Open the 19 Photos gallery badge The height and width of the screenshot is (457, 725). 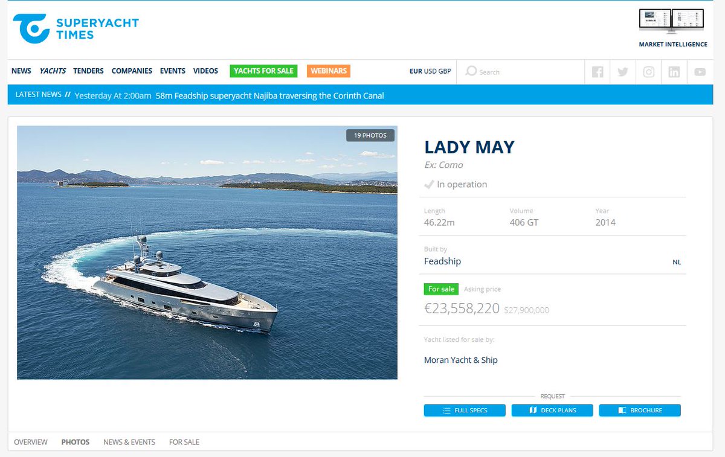(370, 135)
